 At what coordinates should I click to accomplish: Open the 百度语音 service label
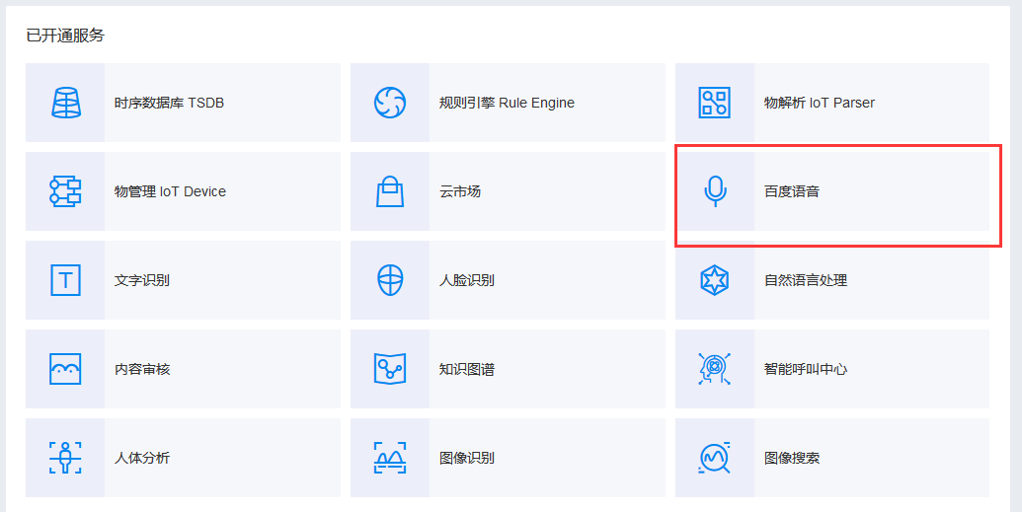click(791, 191)
